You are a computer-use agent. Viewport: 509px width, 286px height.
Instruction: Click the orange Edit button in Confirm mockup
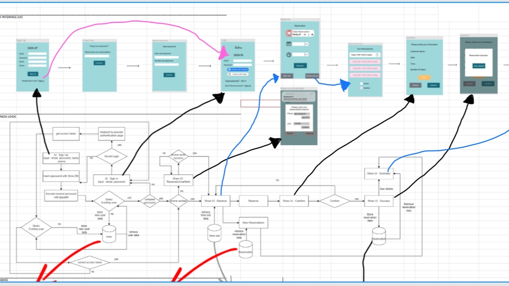pos(424,77)
